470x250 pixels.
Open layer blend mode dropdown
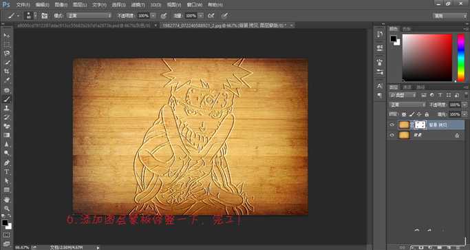click(407, 105)
